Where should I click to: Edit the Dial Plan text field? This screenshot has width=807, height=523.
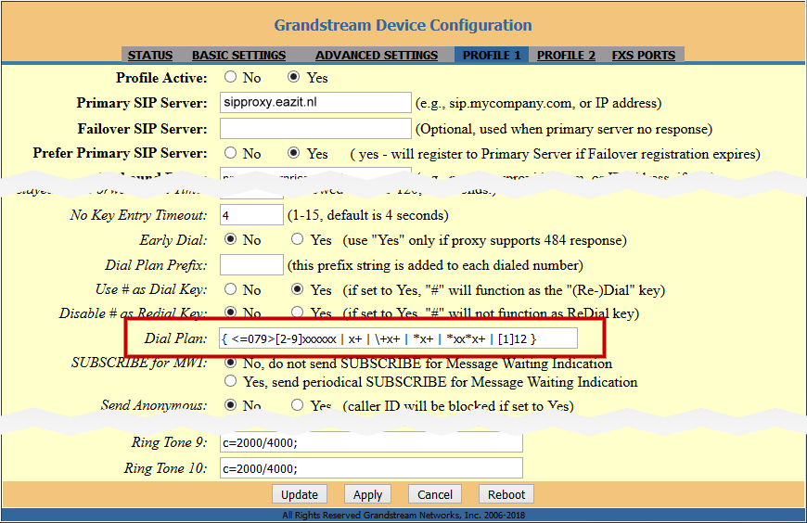pyautogui.click(x=398, y=338)
